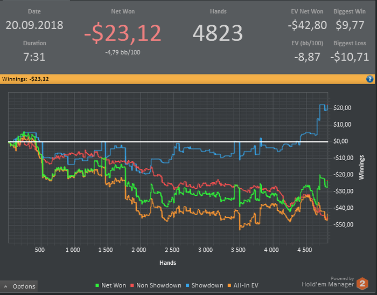Select the -$23,12 Net Won value
The height and width of the screenshot is (295, 377).
(123, 33)
